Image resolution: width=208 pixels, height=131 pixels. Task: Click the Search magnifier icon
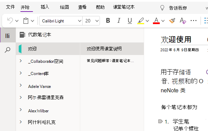pos(7,50)
